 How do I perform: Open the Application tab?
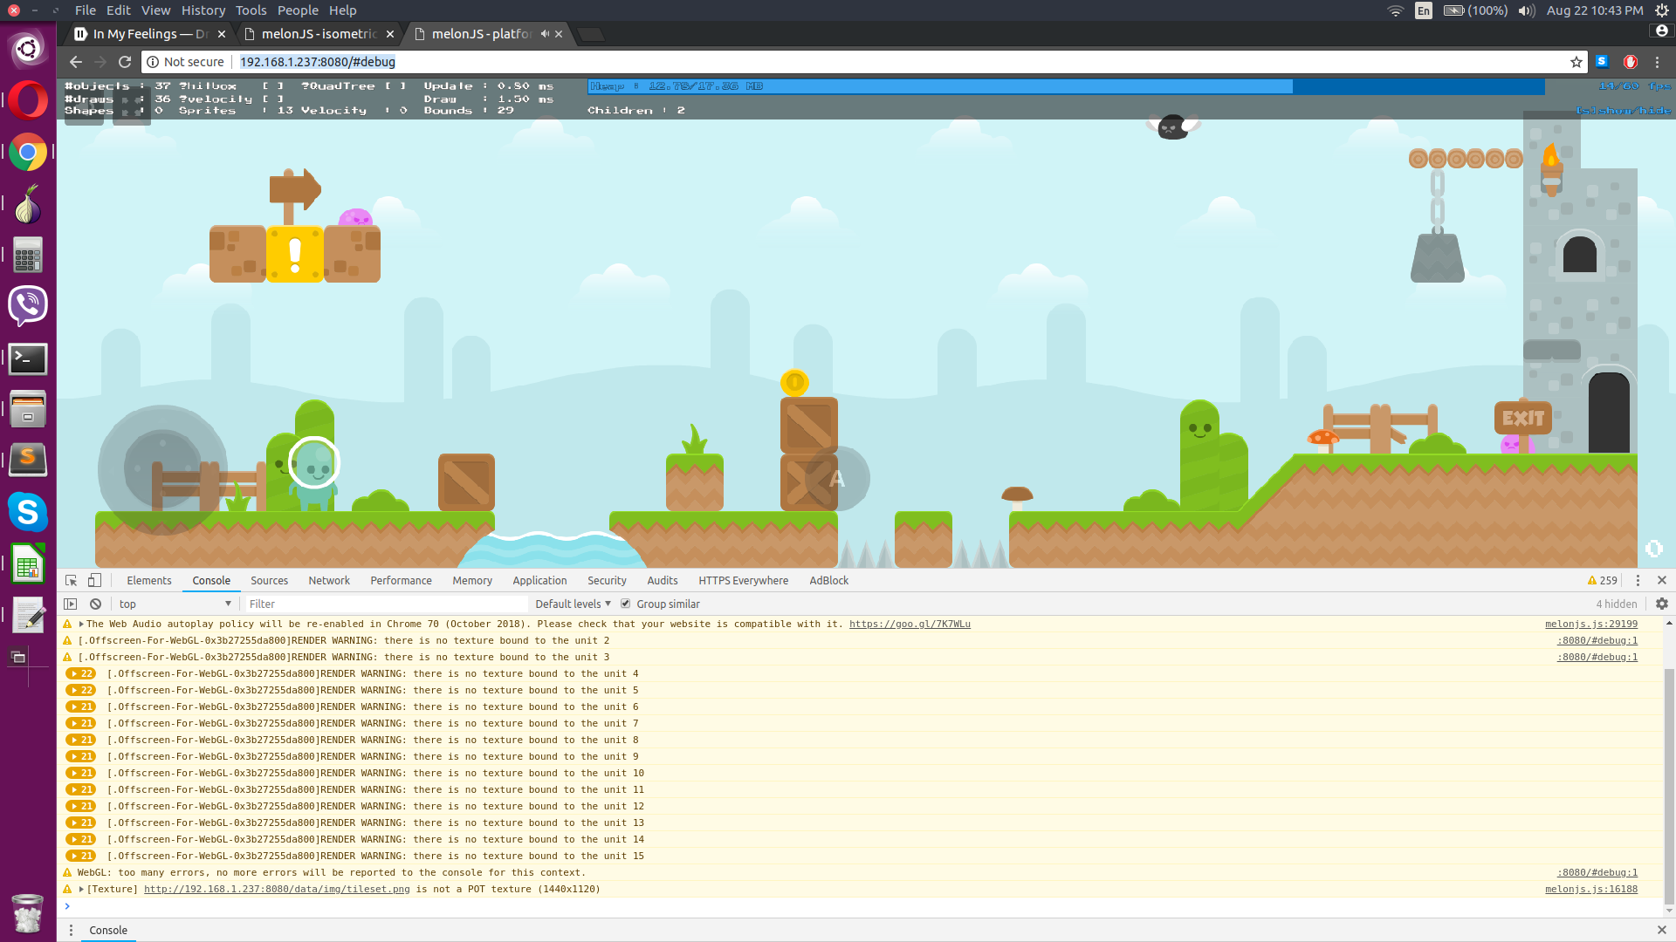539,580
